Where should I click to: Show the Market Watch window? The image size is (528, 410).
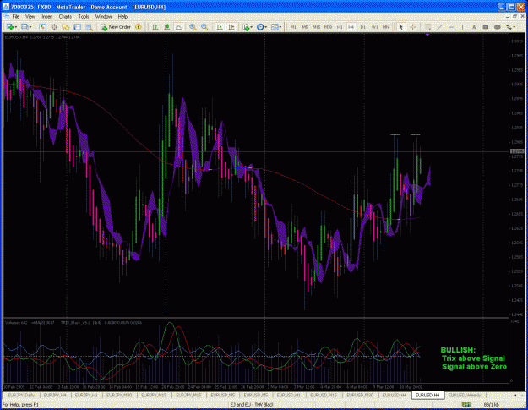pos(42,27)
